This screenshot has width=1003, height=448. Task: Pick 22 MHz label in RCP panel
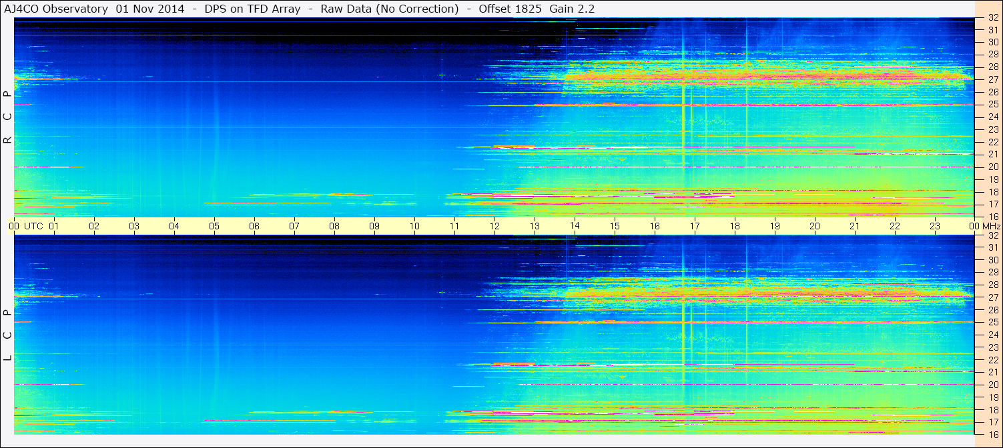[992, 142]
